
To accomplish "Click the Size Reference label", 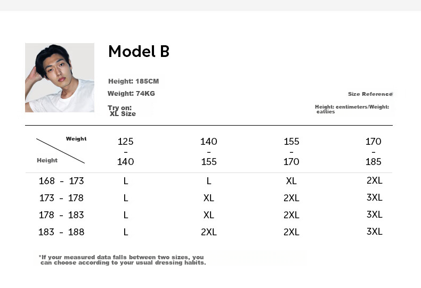I will (x=370, y=94).
